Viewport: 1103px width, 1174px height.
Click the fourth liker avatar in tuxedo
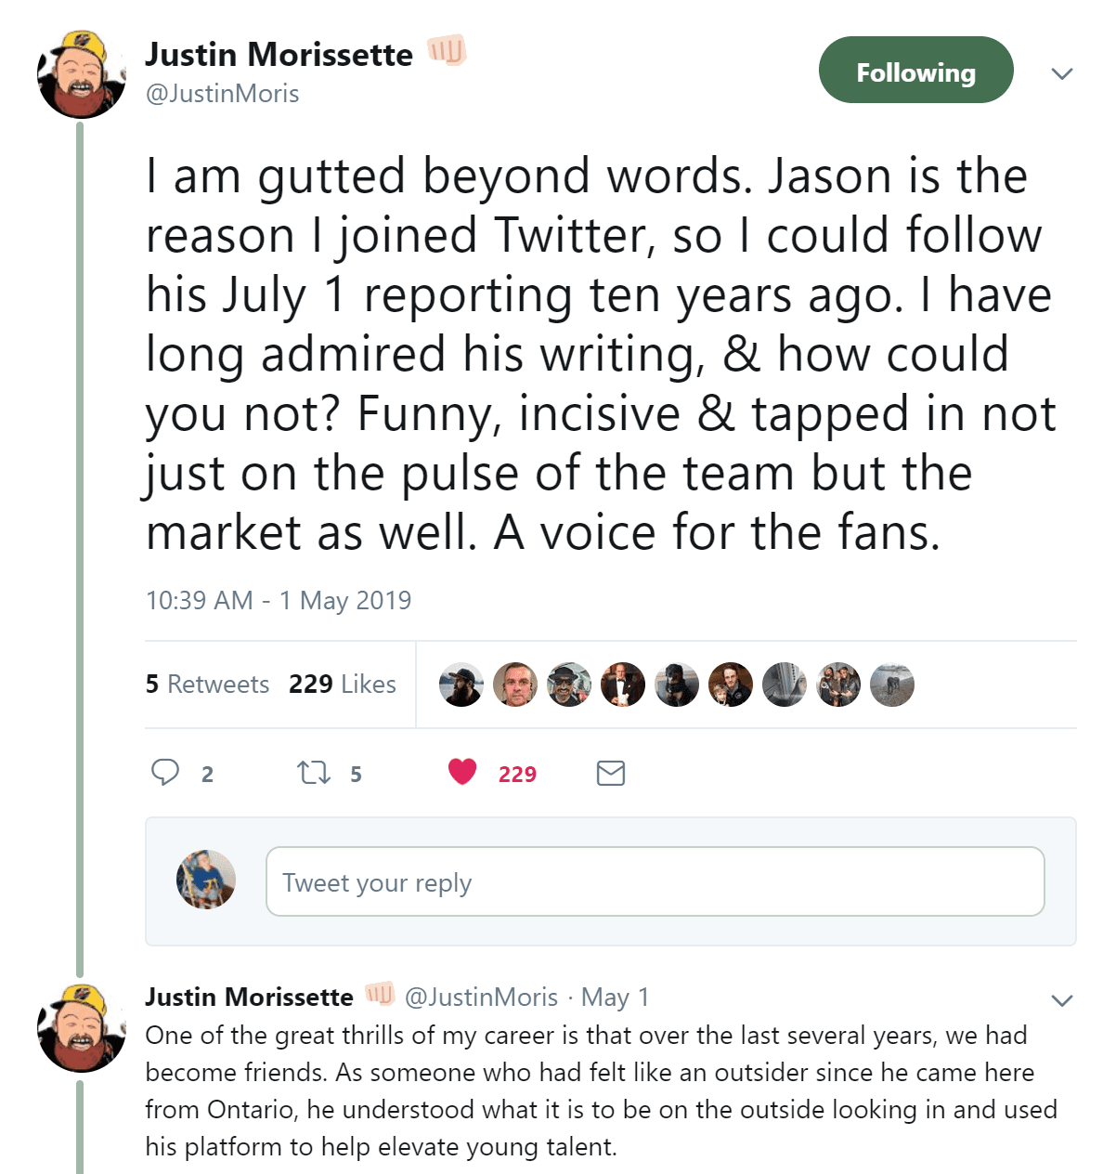coord(623,685)
